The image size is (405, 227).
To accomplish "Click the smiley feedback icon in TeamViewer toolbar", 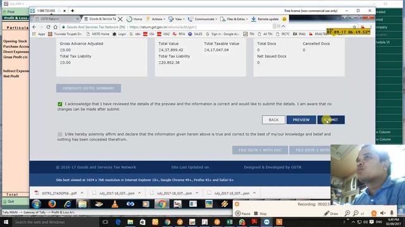I will (284, 19).
